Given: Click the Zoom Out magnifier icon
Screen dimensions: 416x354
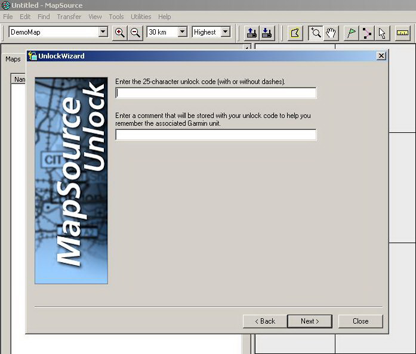Looking at the screenshot, I should click(x=135, y=33).
